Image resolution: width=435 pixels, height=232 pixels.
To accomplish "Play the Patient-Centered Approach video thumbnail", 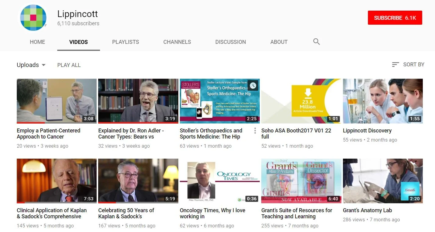I will (57, 101).
